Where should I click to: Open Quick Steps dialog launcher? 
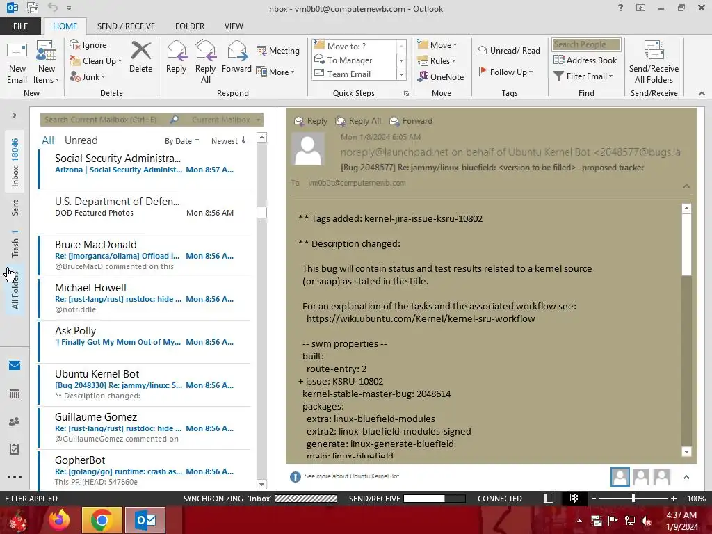pos(406,94)
